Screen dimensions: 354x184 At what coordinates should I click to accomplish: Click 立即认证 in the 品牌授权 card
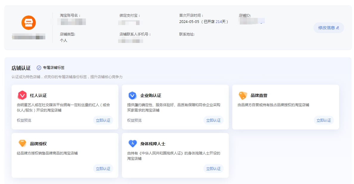tap(103, 169)
